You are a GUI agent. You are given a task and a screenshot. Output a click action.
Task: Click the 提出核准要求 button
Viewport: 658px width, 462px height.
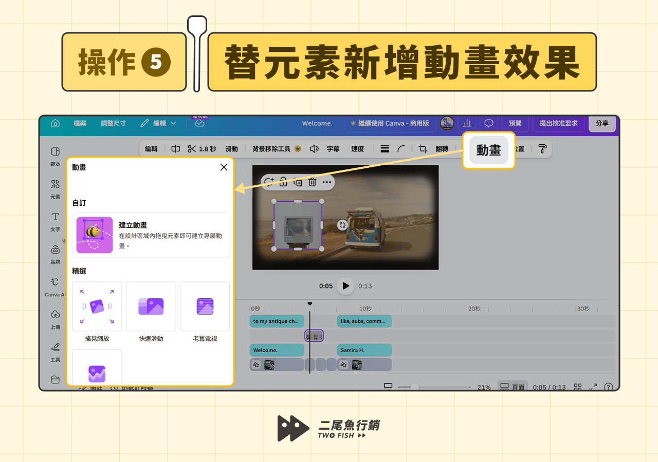click(558, 123)
